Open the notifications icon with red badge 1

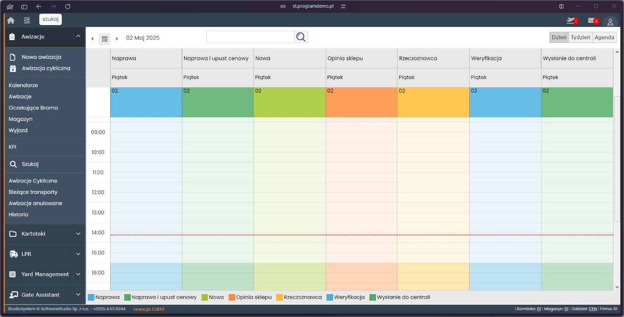(571, 21)
